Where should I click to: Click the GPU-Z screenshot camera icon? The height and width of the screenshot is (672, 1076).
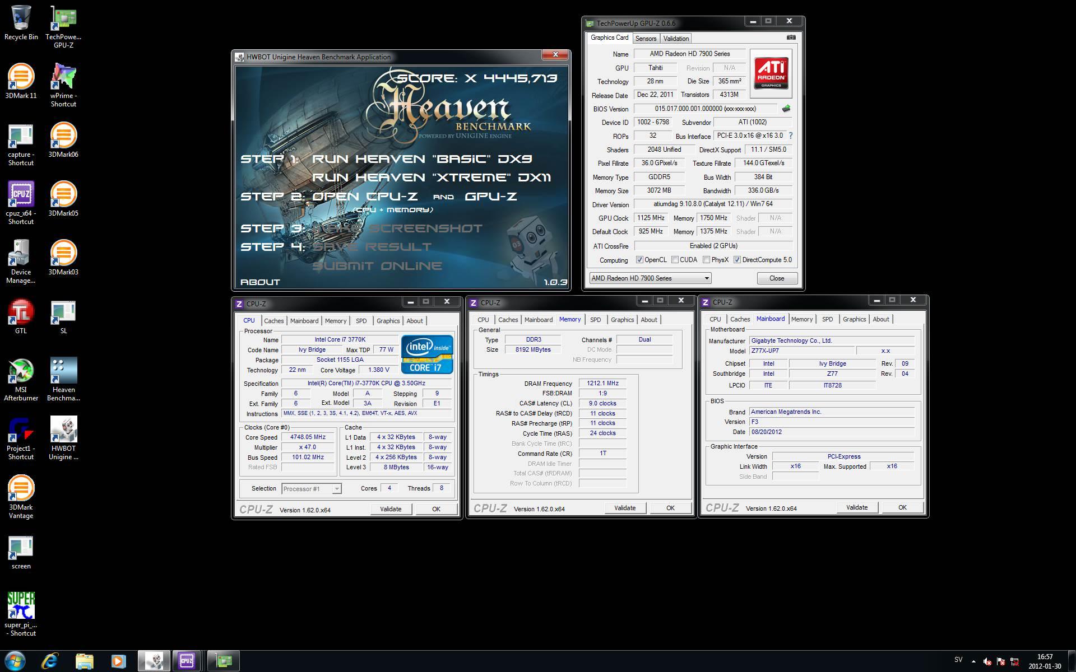tap(791, 38)
